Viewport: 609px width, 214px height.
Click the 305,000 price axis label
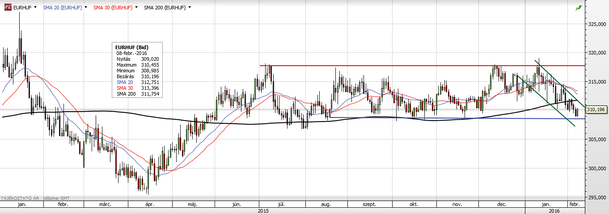coord(596,139)
